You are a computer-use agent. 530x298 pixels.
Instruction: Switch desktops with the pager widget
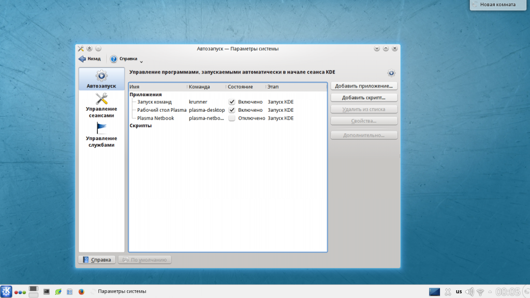[x=34, y=291]
